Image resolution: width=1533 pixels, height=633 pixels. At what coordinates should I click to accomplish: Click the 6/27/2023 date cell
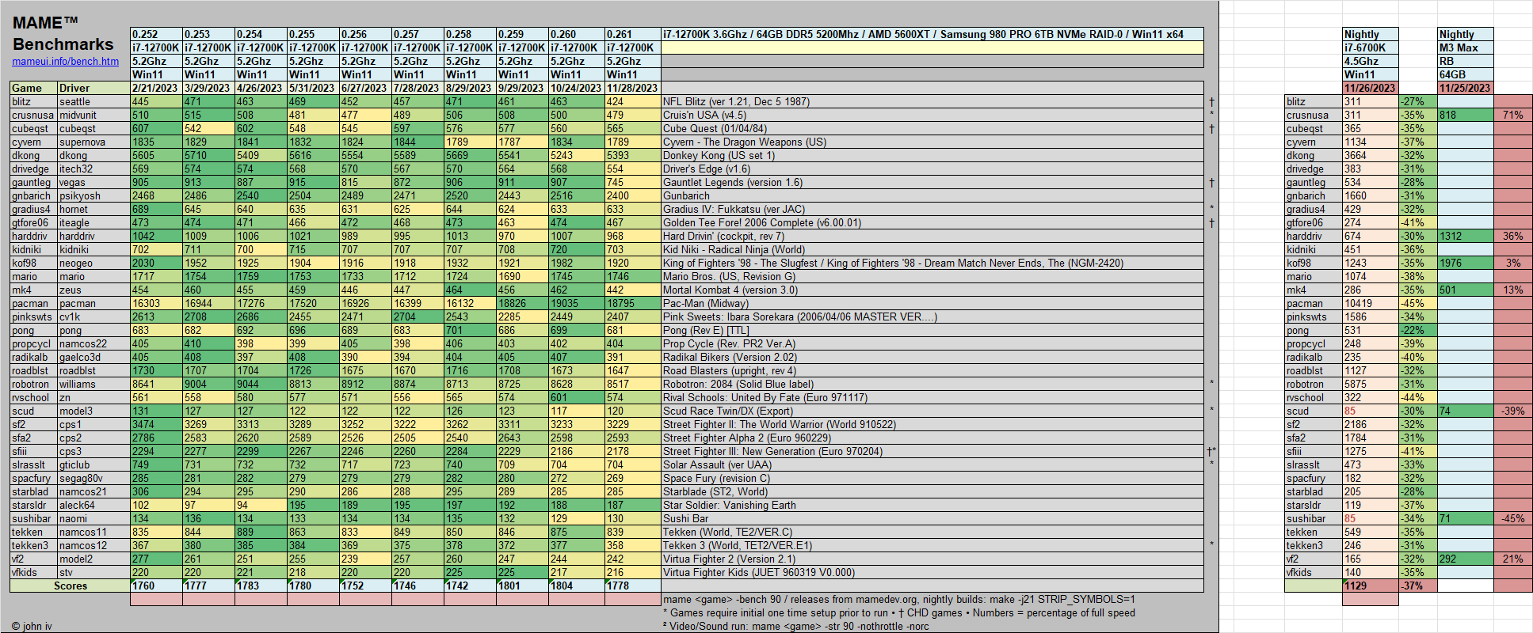click(366, 88)
